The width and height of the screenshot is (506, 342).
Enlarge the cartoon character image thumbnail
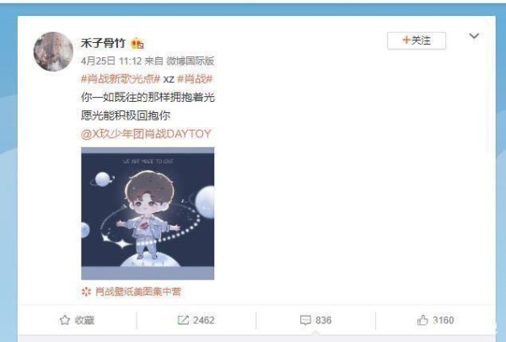tap(148, 213)
